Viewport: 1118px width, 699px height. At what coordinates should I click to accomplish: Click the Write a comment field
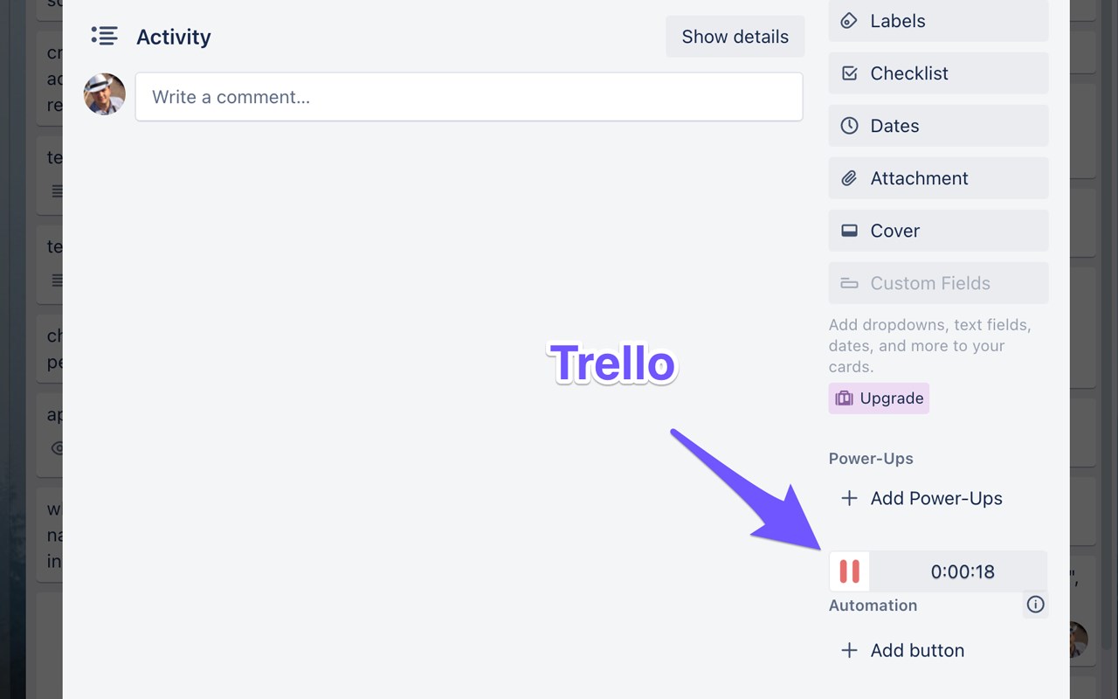click(468, 97)
